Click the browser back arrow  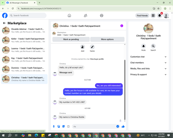click(3, 9)
